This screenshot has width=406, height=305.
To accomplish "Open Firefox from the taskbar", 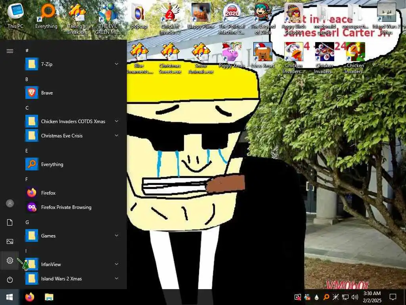I will pos(30,297).
